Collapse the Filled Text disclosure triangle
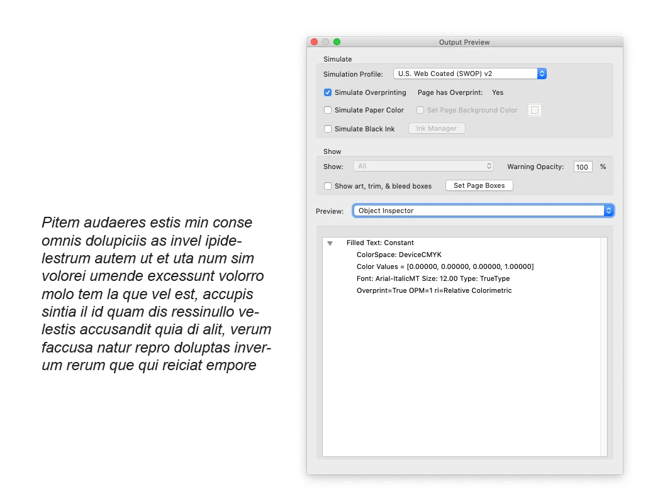The width and height of the screenshot is (648, 504). pyautogui.click(x=330, y=243)
